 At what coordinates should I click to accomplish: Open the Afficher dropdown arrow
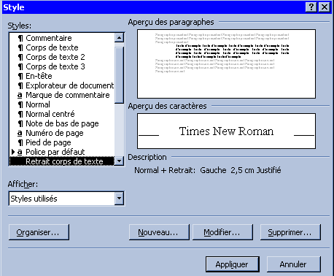point(119,199)
